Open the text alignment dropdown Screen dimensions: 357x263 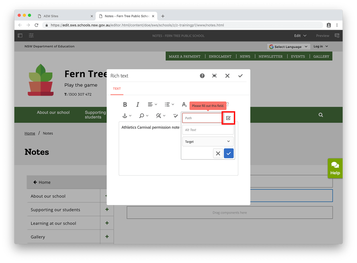coord(152,104)
